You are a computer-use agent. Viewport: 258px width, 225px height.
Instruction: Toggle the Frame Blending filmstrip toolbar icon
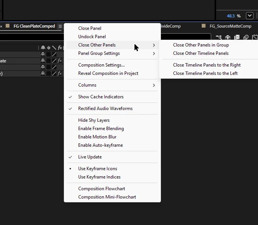[x=237, y=37]
